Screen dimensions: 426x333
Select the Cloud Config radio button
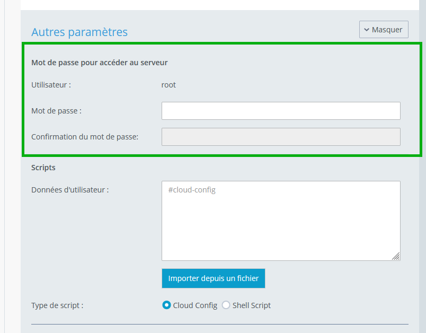(166, 305)
